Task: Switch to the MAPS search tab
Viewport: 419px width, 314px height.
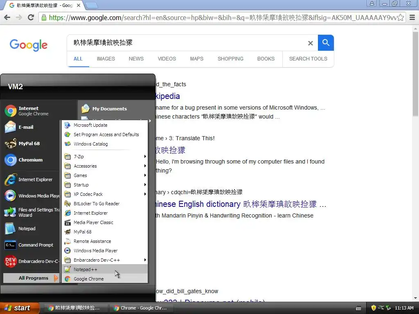Action: click(x=197, y=59)
